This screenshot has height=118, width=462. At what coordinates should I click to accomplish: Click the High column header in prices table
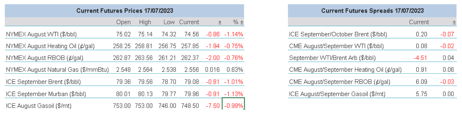145,22
